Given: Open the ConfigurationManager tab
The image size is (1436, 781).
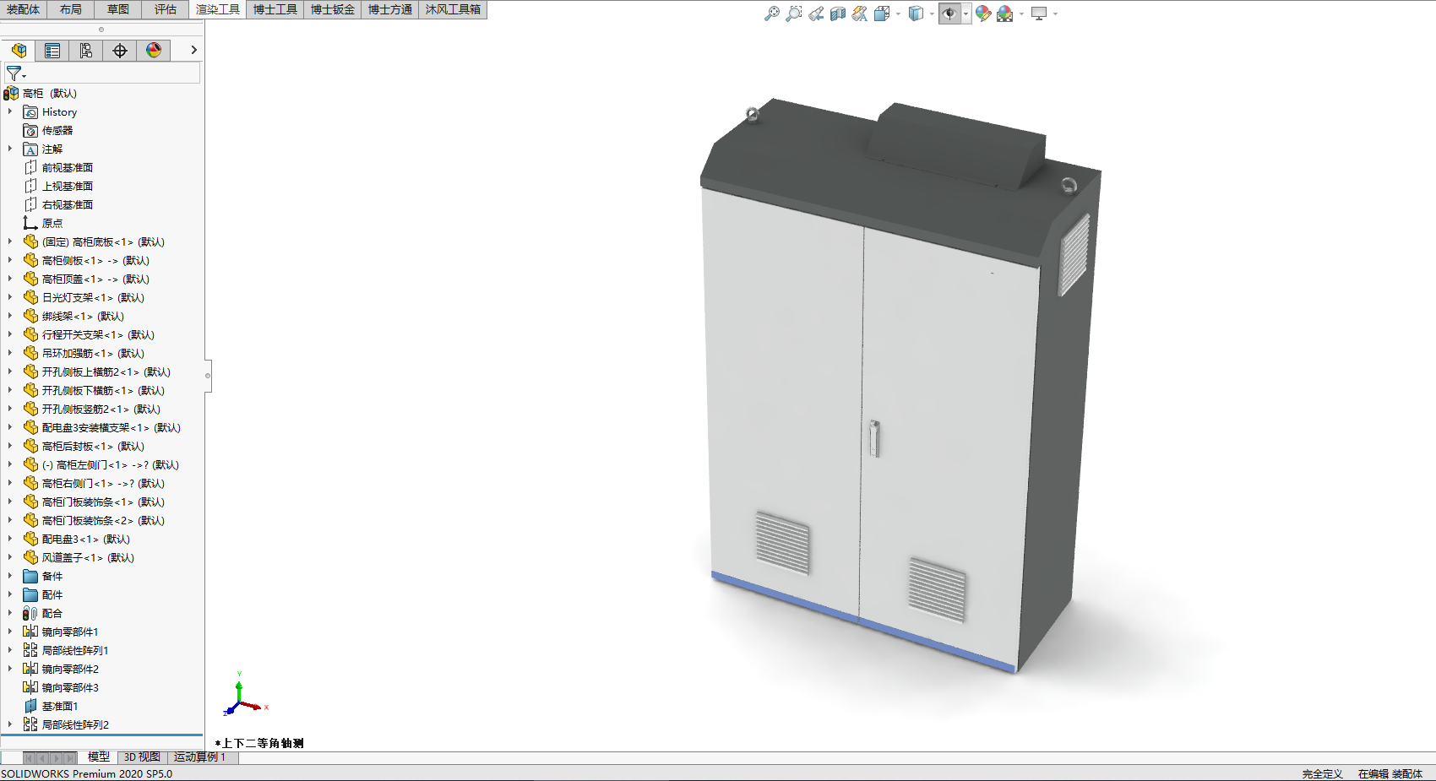Looking at the screenshot, I should point(86,51).
